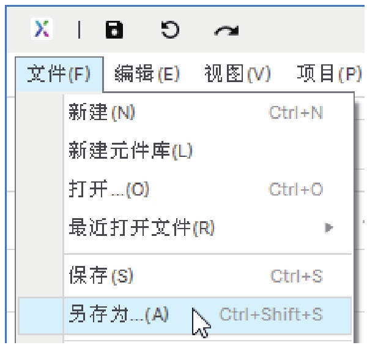Choose 另存为...(A) menu entry

pos(116,315)
